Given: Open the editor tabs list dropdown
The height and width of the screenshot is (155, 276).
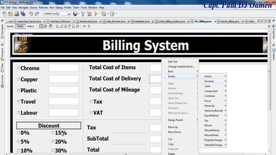Looking at the screenshot, I should click(265, 21).
